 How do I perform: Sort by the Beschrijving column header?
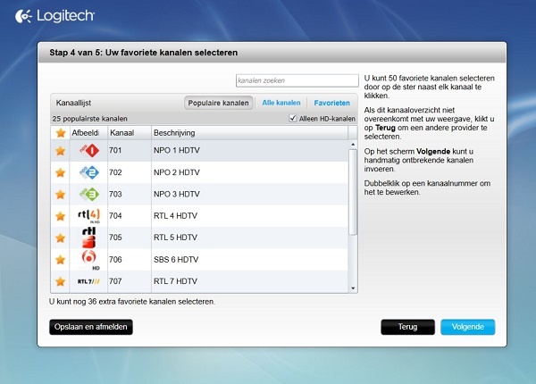pyautogui.click(x=249, y=133)
